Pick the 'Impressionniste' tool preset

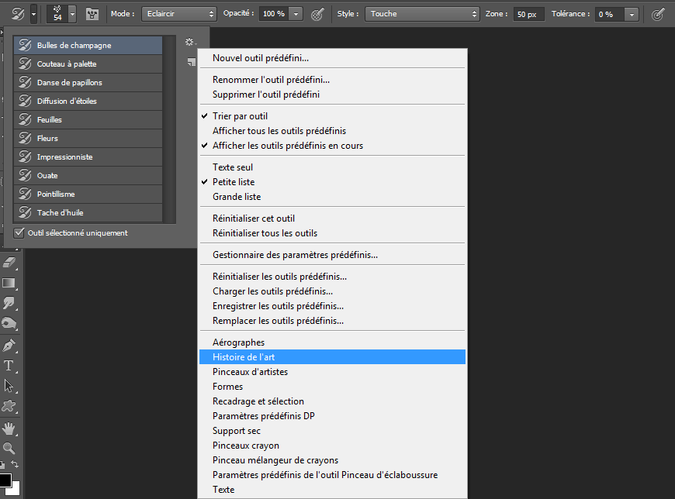64,157
